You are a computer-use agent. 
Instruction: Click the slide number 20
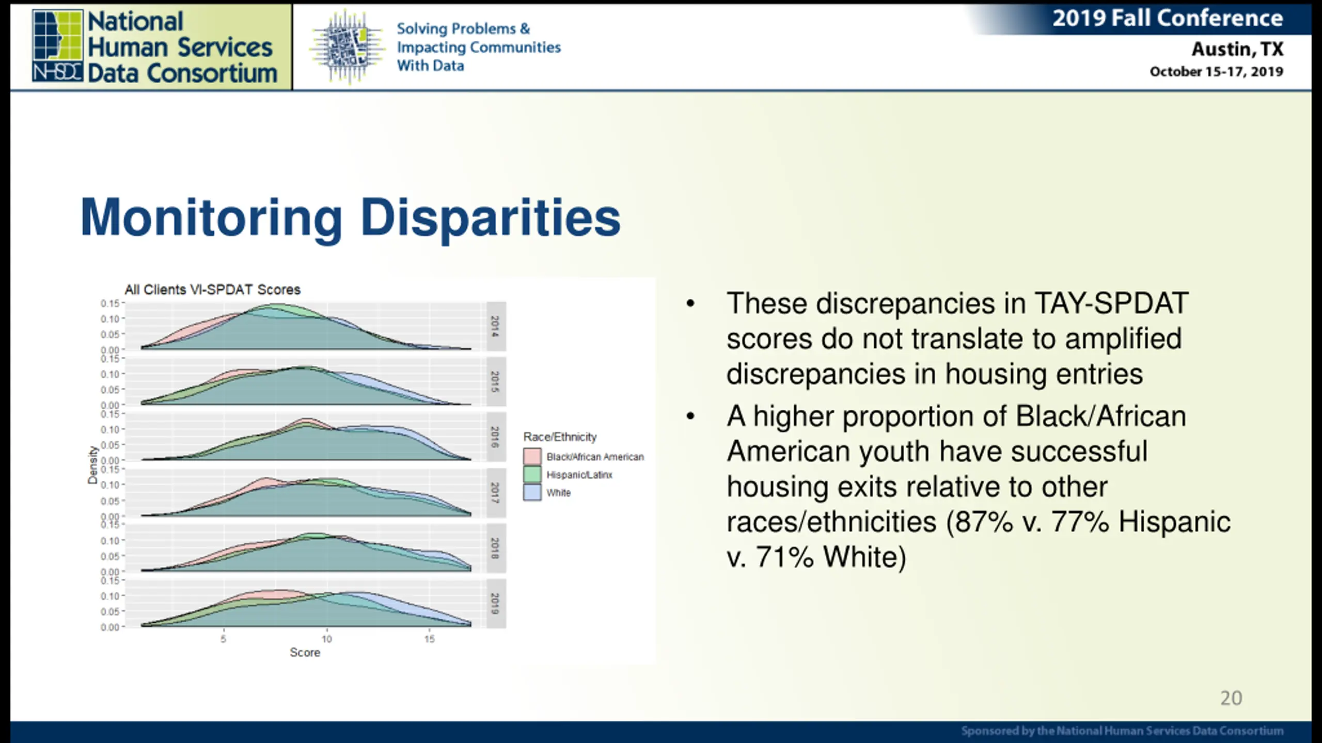coord(1231,698)
